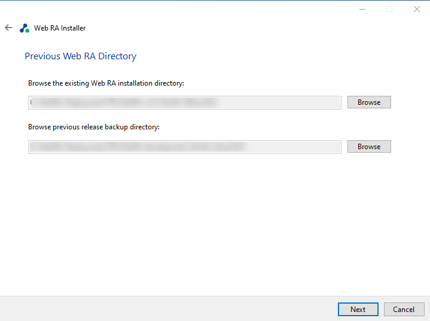Click the greyed-out maximize window button
The image size is (430, 321).
[x=389, y=9]
